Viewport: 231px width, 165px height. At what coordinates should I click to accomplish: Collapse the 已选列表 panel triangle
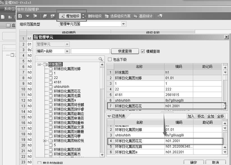[109, 116]
